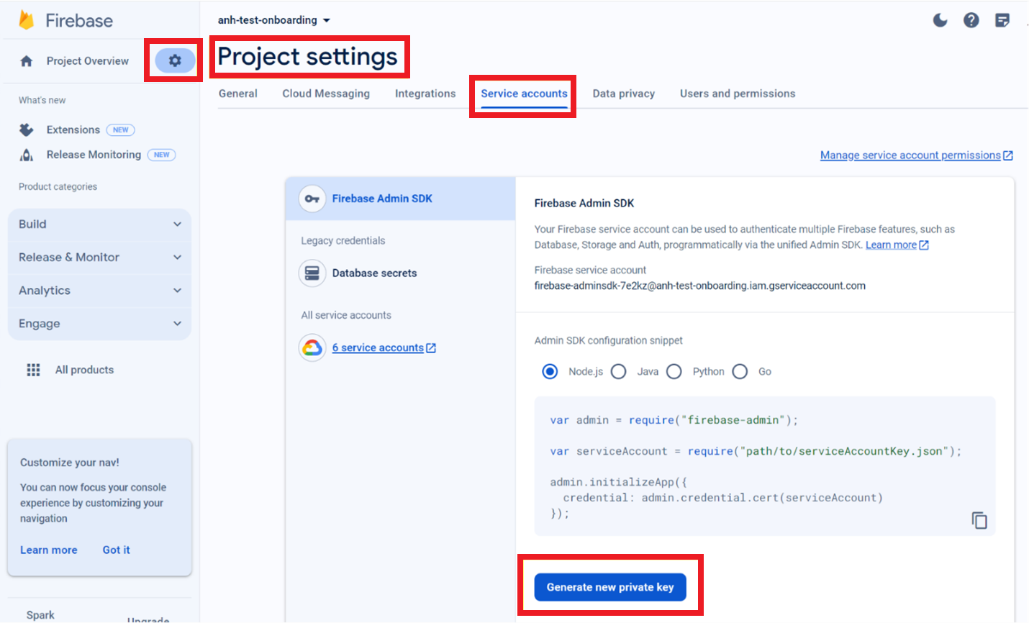Click the Google Cloud service accounts icon
The image size is (1029, 623).
312,347
